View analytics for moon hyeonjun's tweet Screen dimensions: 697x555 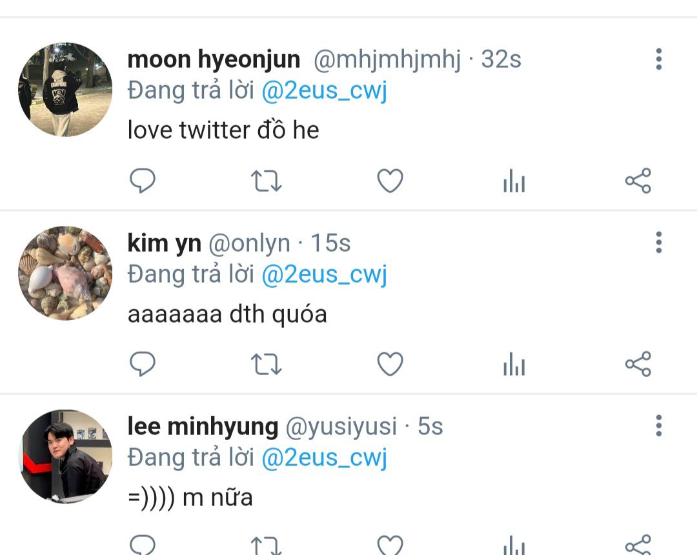514,181
